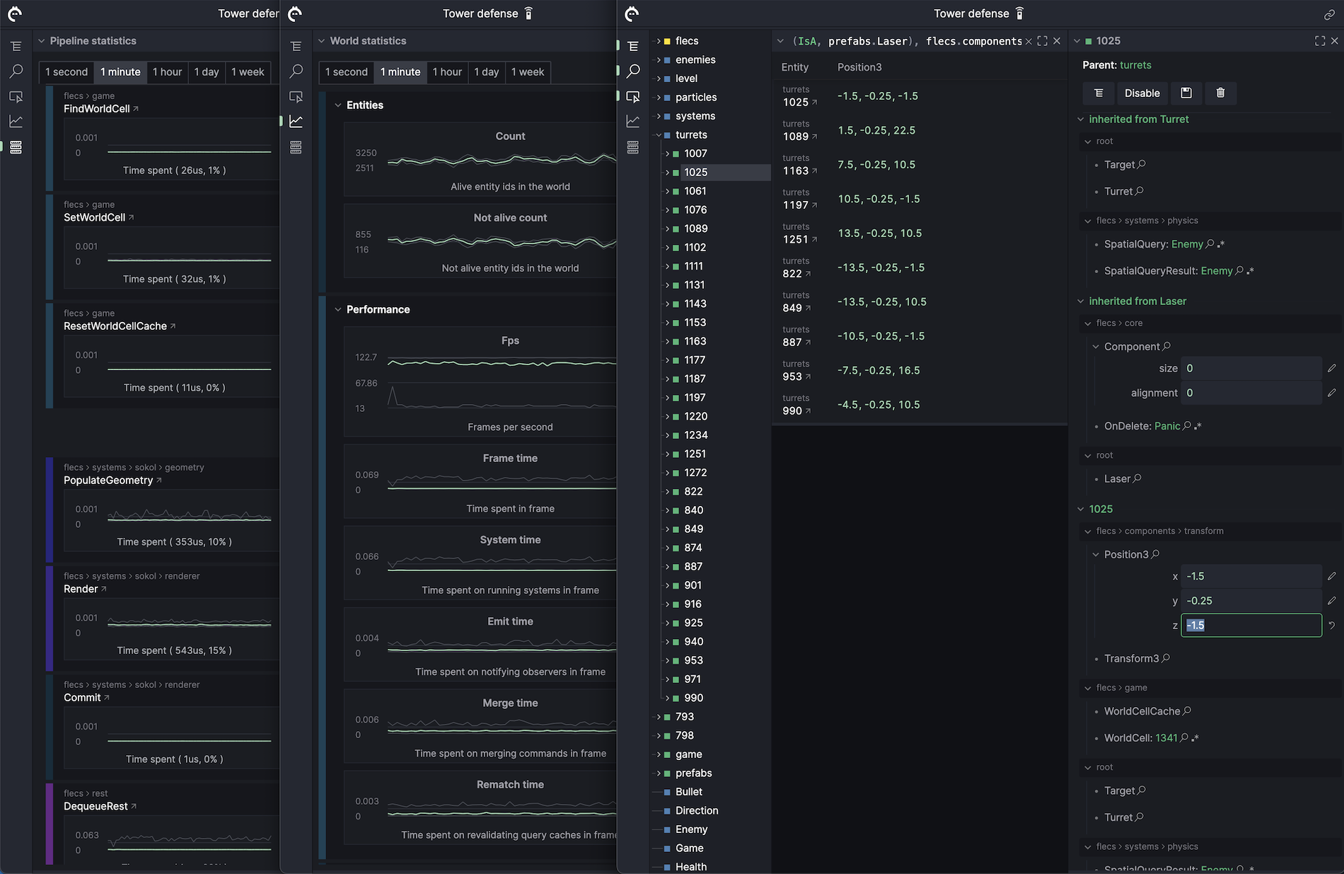Collapse the 'inherited from Laser' section
The width and height of the screenshot is (1344, 874).
coord(1080,301)
